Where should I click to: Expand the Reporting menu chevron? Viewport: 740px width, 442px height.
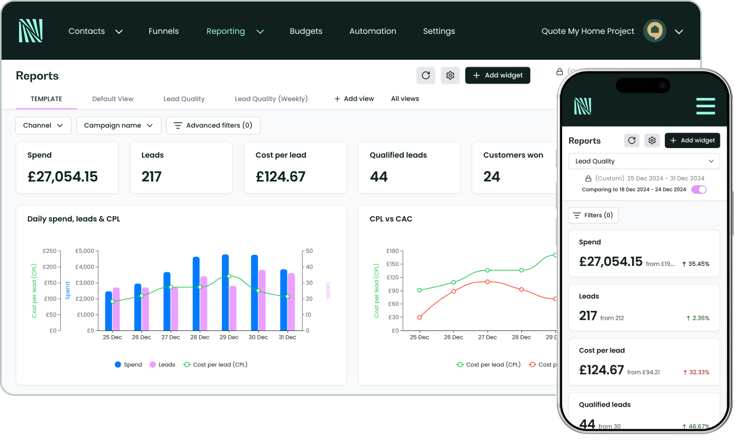(x=260, y=32)
